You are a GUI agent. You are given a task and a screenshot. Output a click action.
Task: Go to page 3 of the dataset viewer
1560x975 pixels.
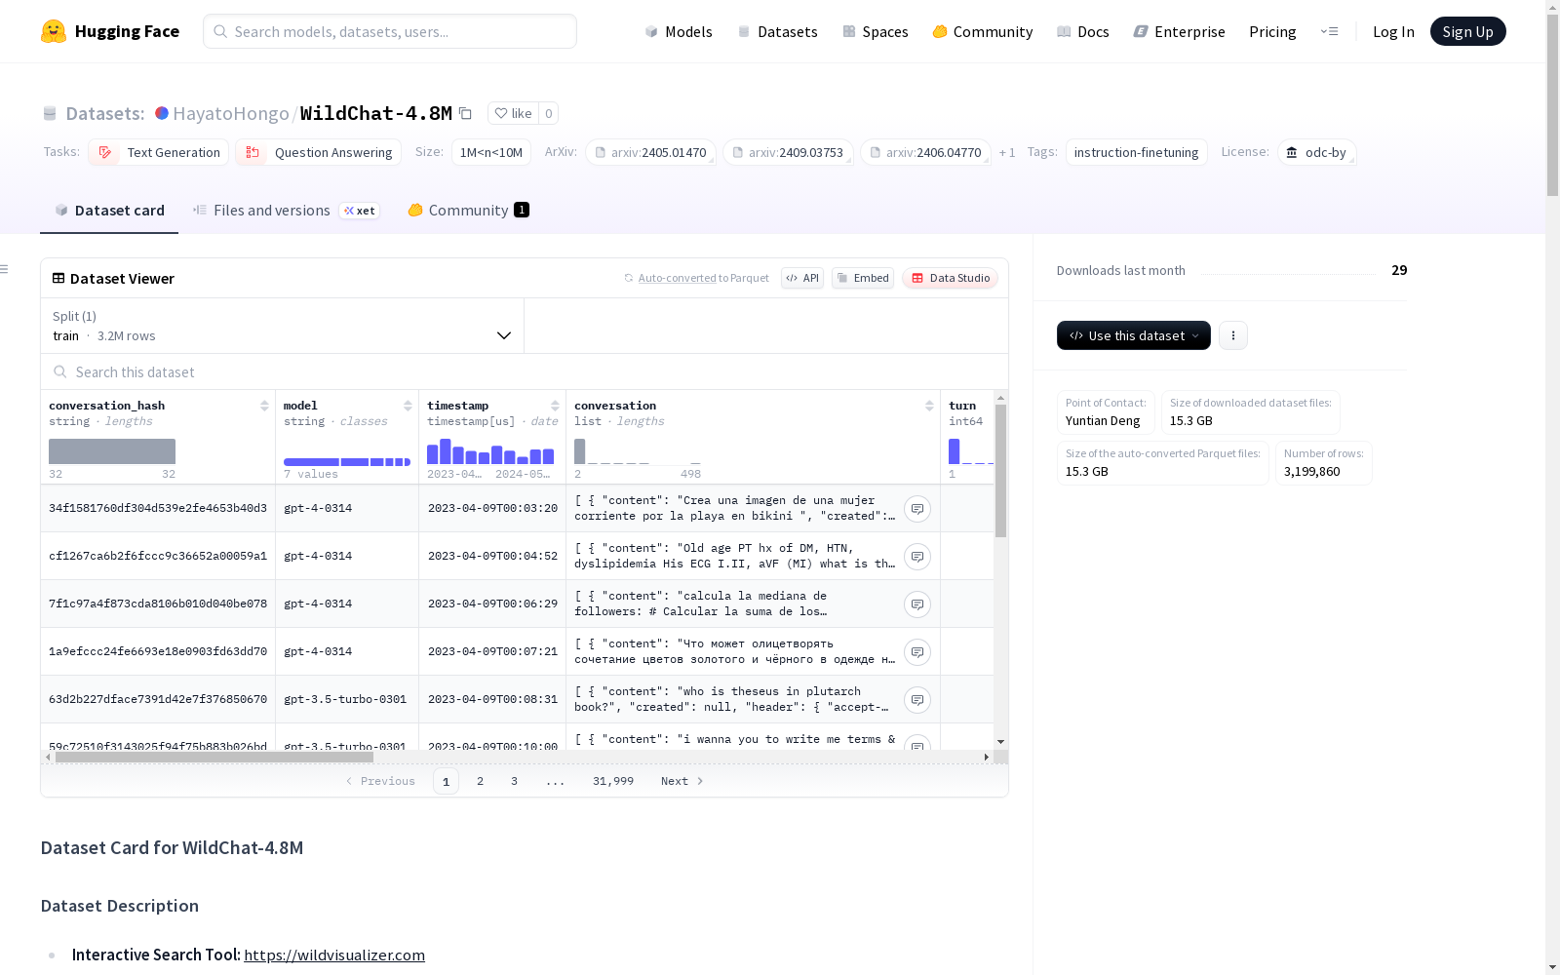coord(514,781)
